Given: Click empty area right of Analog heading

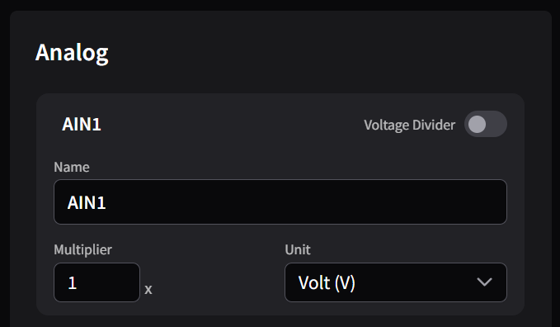Looking at the screenshot, I should [x=322, y=53].
